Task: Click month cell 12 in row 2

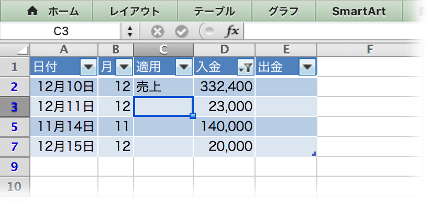Action: coord(116,87)
